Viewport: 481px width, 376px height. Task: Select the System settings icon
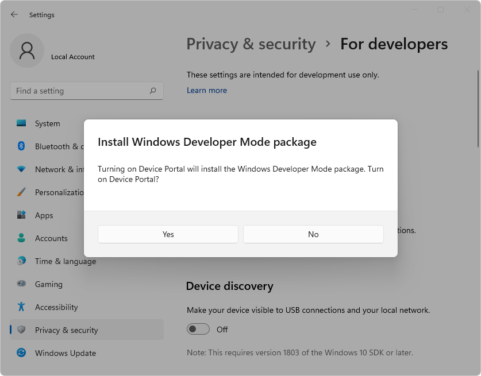22,123
